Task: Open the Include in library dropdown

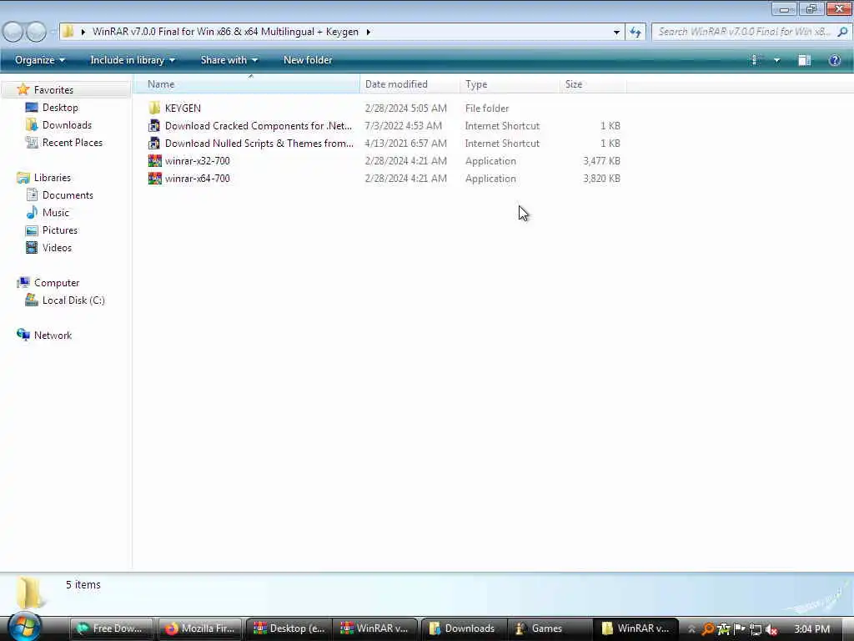Action: click(x=133, y=60)
